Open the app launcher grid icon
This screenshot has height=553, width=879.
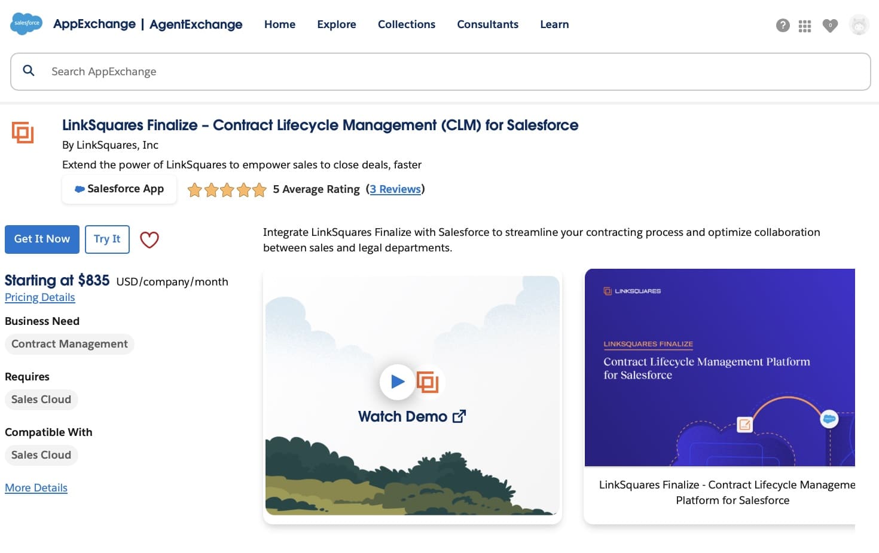click(804, 26)
